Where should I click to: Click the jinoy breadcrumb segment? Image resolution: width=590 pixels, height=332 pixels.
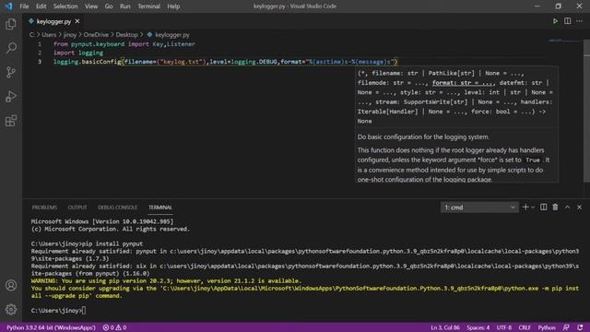click(70, 35)
